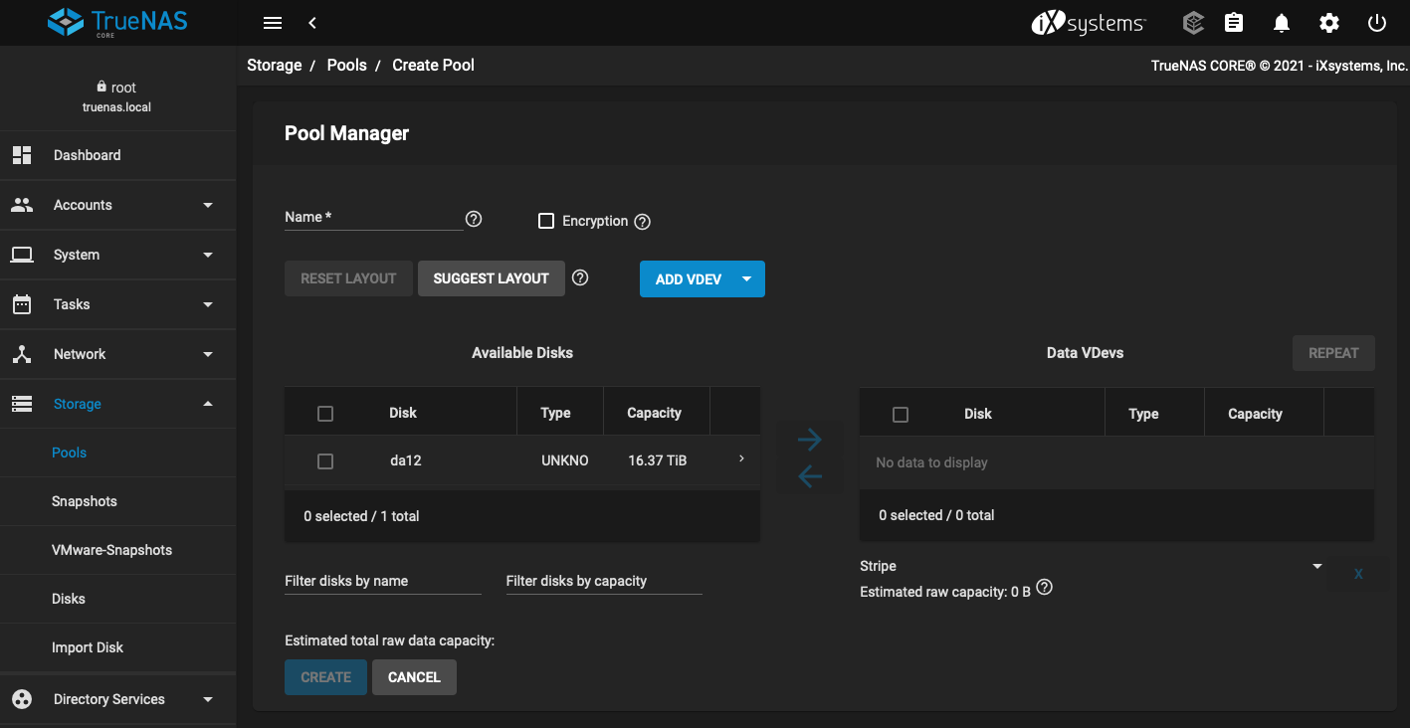Click the Network icon in sidebar
This screenshot has height=728, width=1410.
click(22, 354)
